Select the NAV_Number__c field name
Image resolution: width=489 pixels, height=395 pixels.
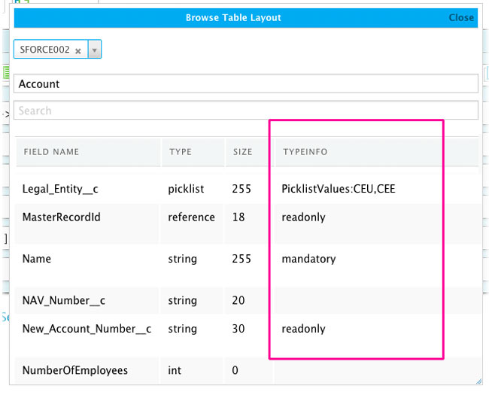coord(64,300)
